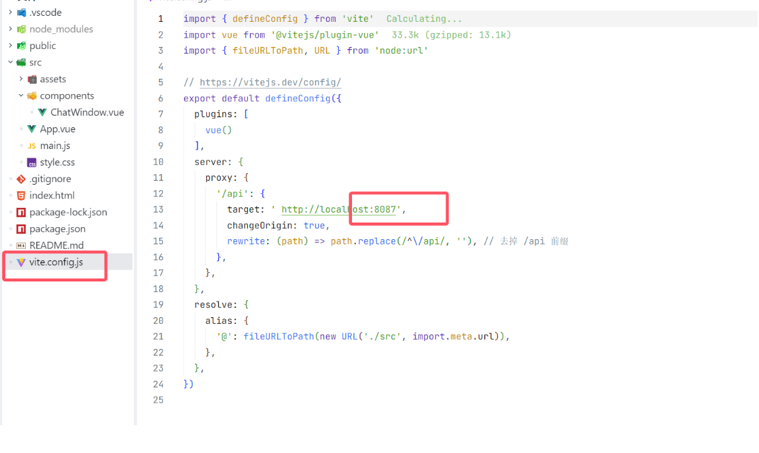This screenshot has width=759, height=453.
Task: Expand the node_modules folder
Action: tap(10, 29)
